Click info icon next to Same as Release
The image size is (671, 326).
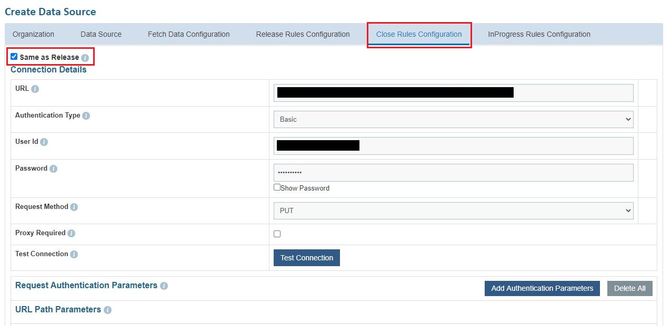tap(85, 58)
